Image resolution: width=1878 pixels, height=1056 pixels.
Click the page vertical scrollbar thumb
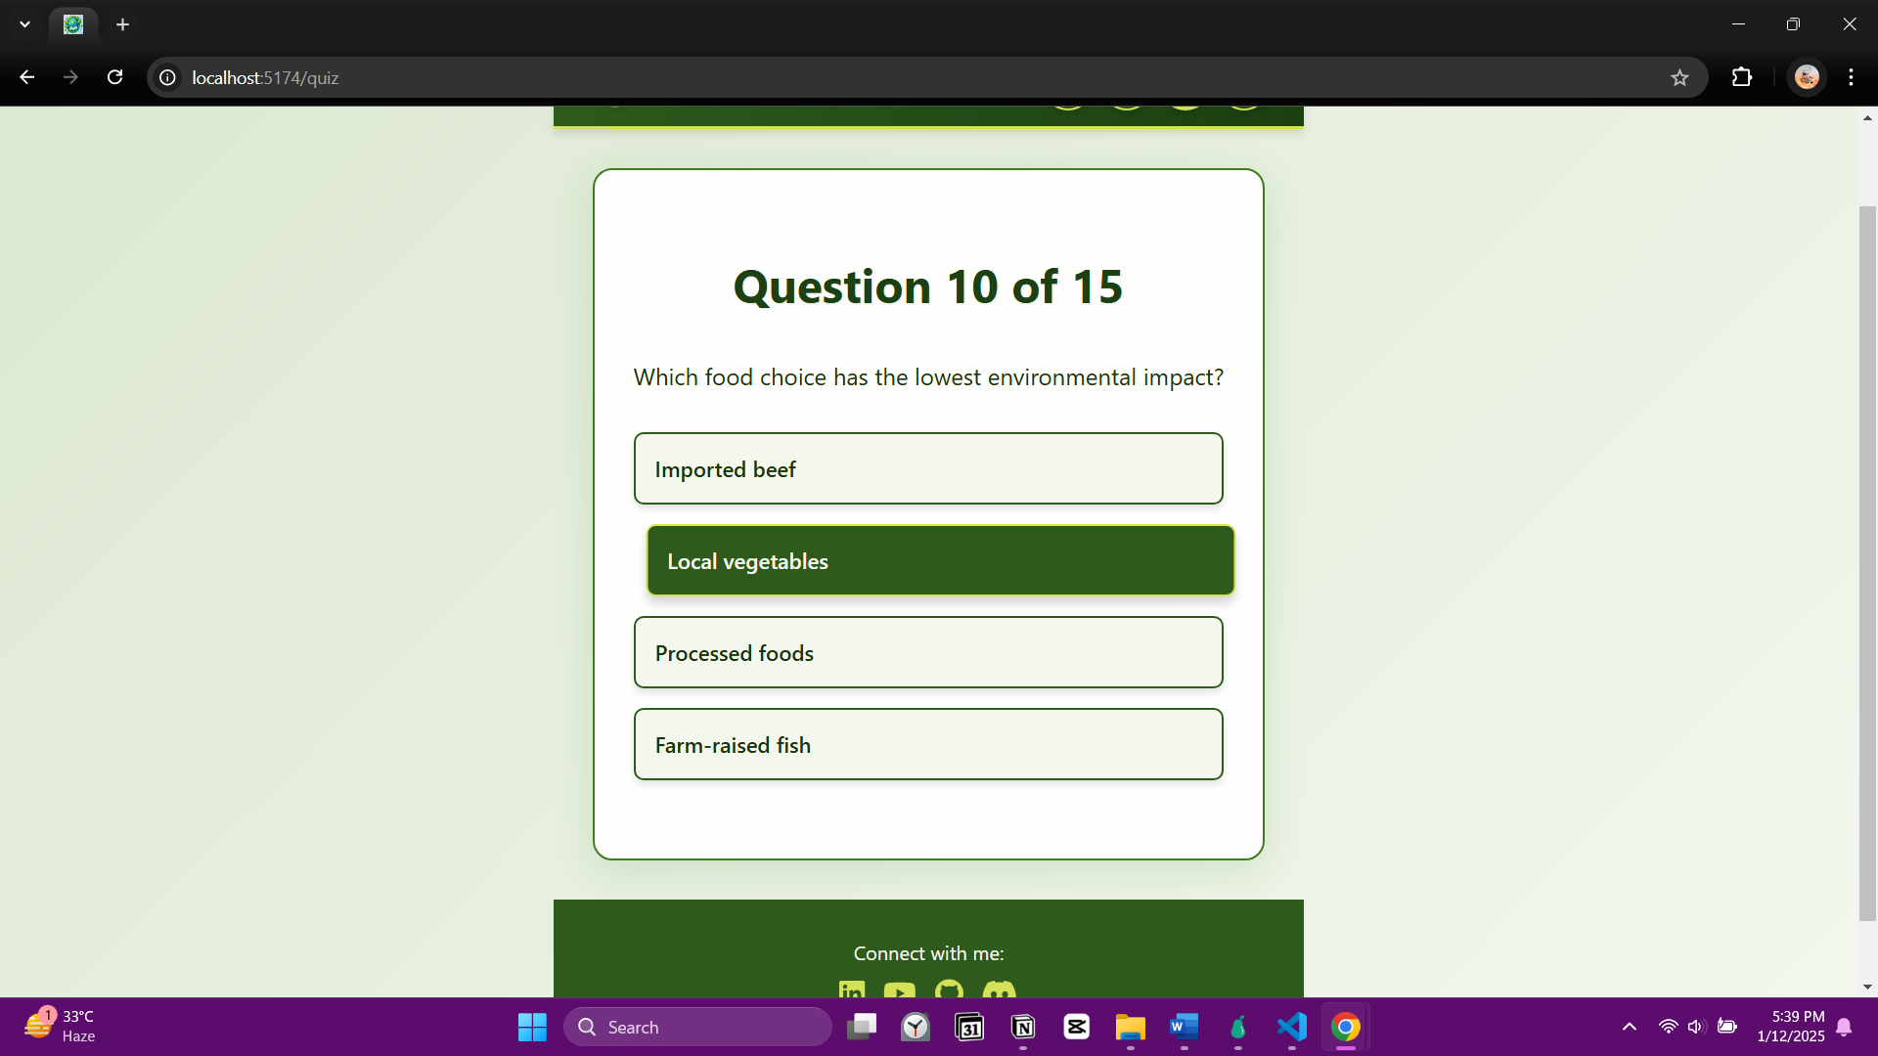click(1867, 562)
